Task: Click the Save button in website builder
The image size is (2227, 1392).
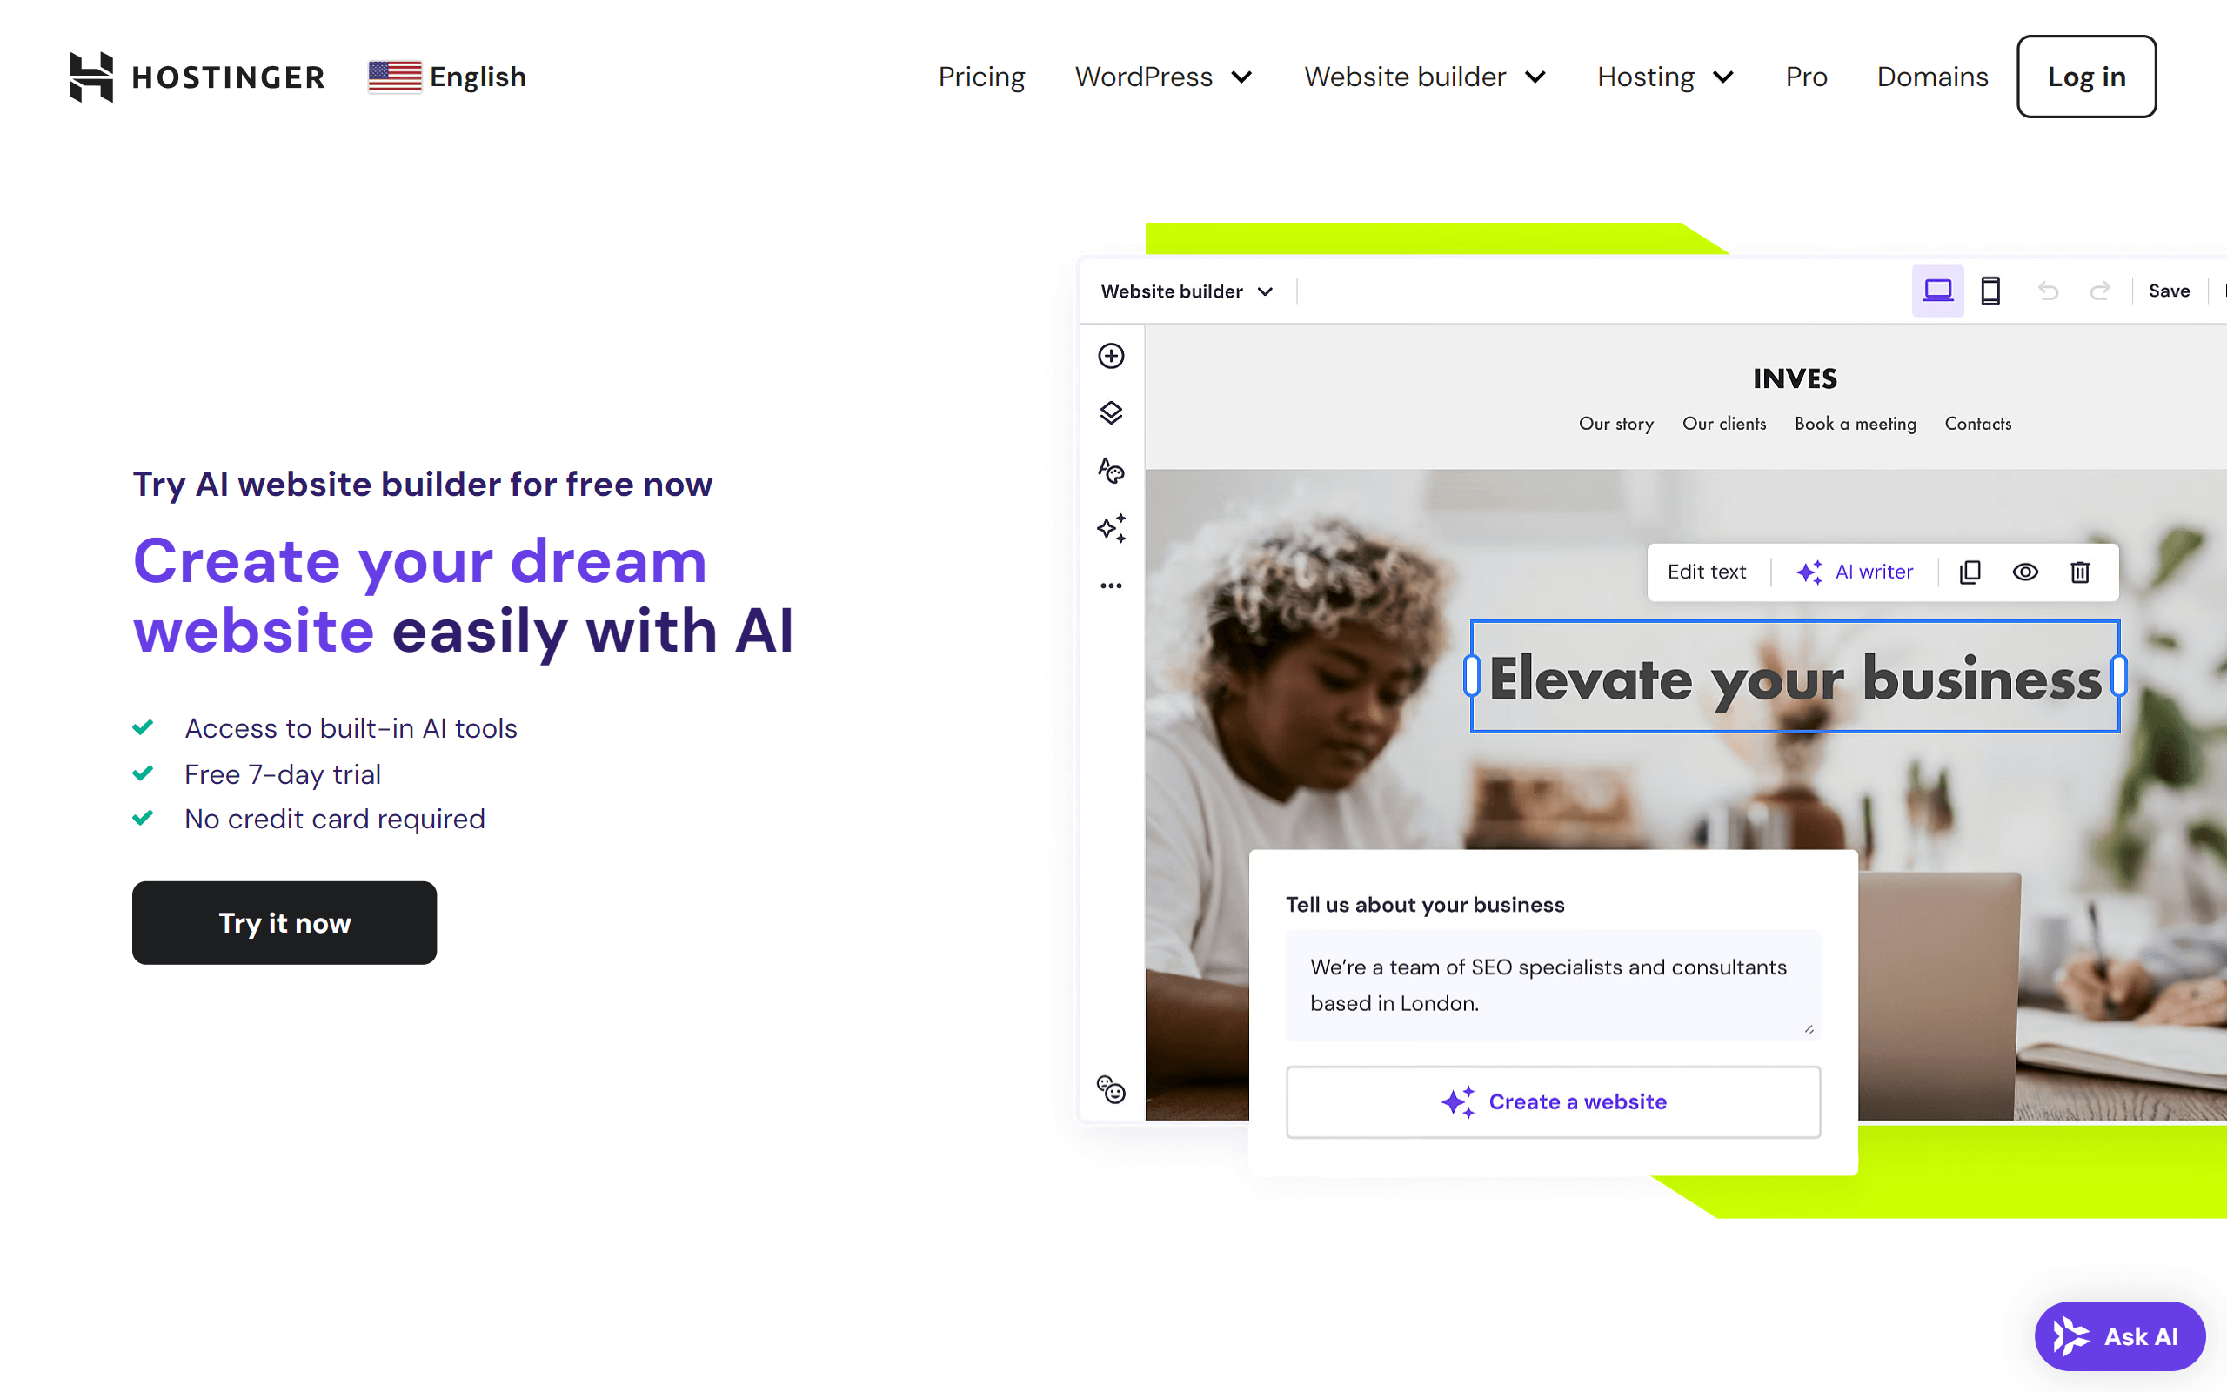Action: click(x=2170, y=291)
